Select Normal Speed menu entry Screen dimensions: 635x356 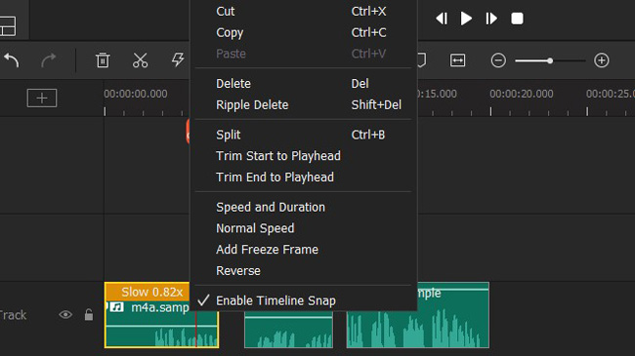pos(304,228)
